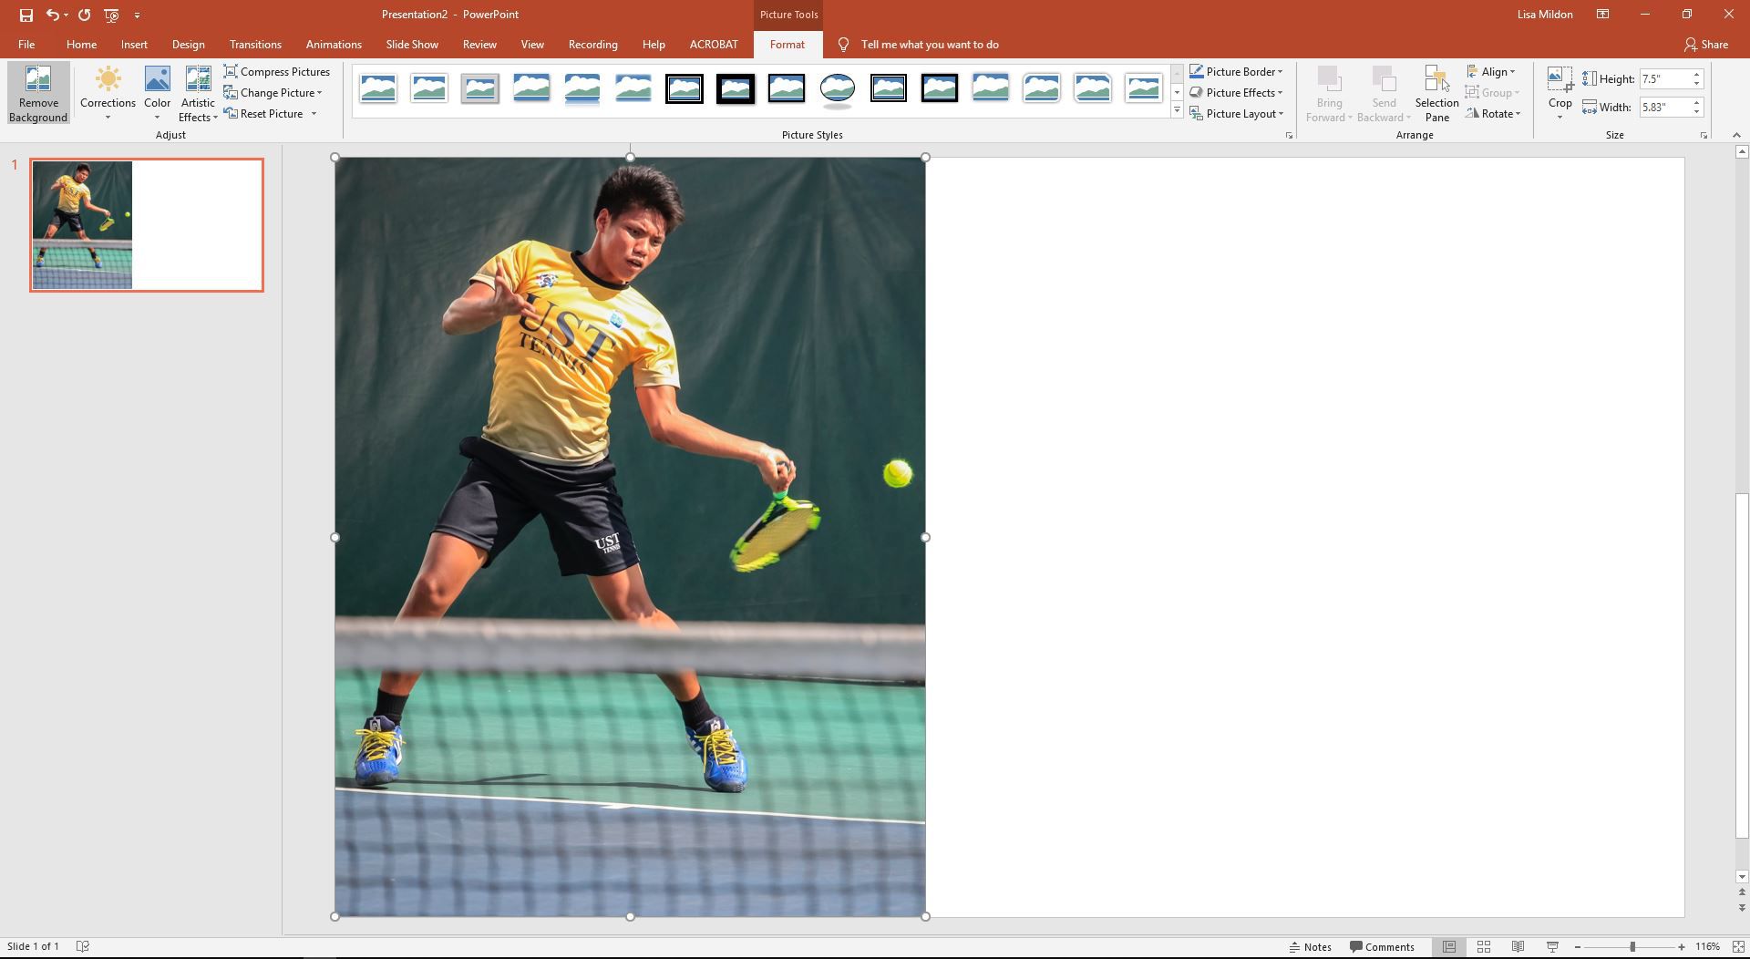Open Artistic Effects gallery

pyautogui.click(x=198, y=94)
